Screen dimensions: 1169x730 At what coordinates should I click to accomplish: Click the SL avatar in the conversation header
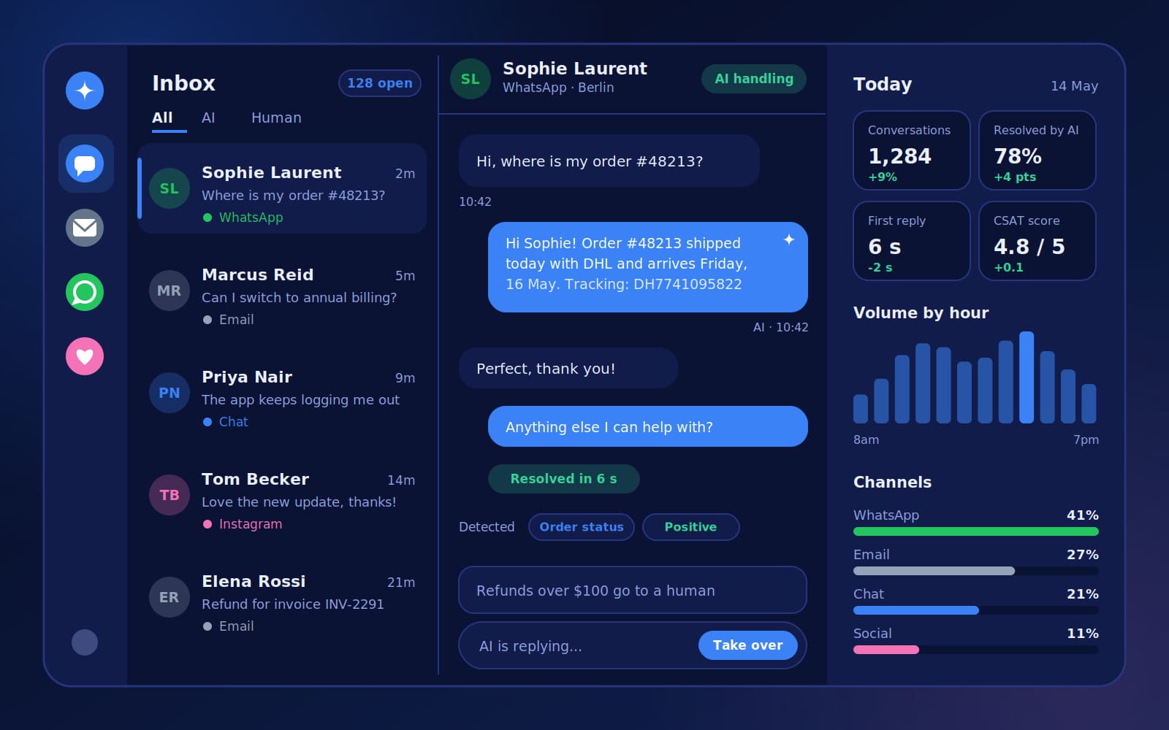(471, 79)
